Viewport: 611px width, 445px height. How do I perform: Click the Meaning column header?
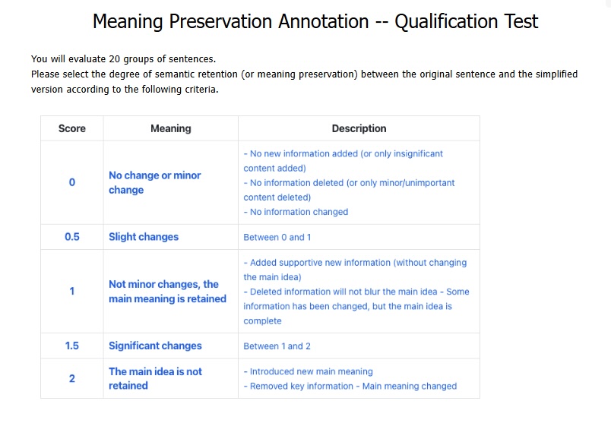[170, 128]
